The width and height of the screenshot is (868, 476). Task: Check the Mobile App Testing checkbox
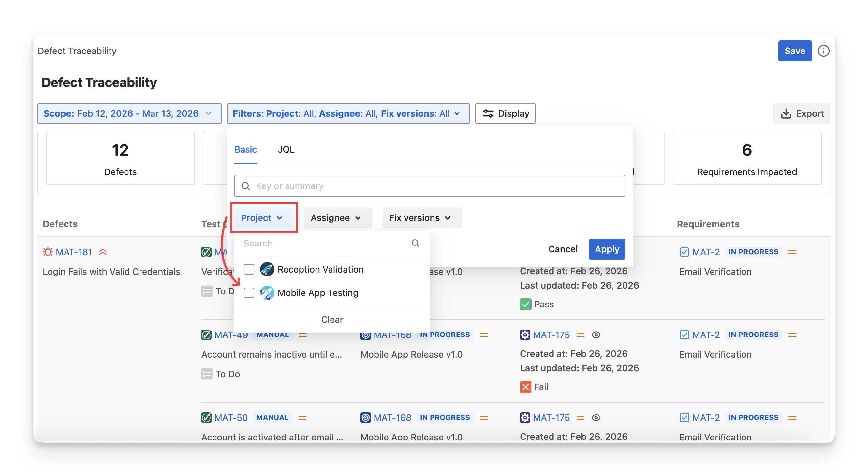click(x=249, y=293)
